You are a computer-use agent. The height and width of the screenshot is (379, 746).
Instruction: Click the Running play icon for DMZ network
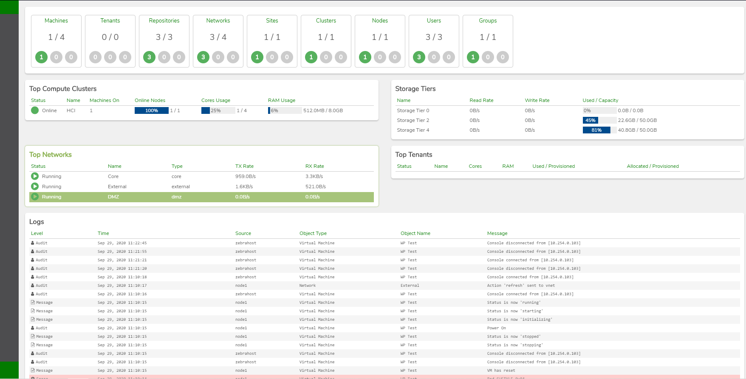(35, 196)
